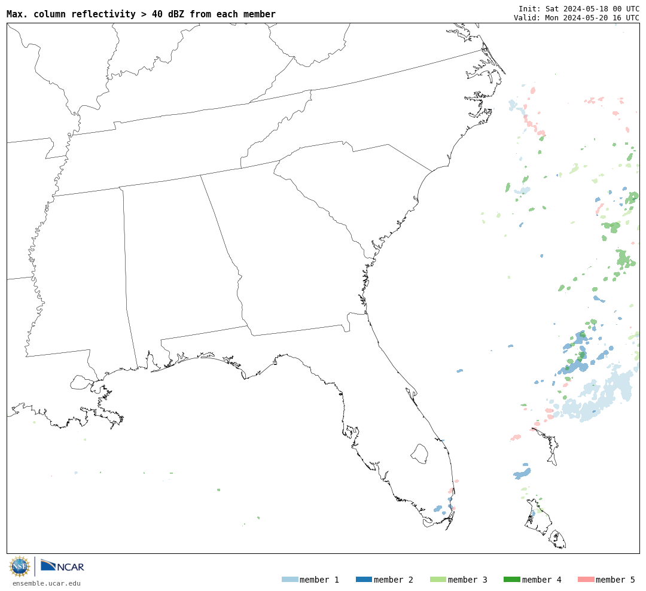Open the ensemble.ucar.edu link text
The width and height of the screenshot is (646, 591).
click(x=47, y=583)
